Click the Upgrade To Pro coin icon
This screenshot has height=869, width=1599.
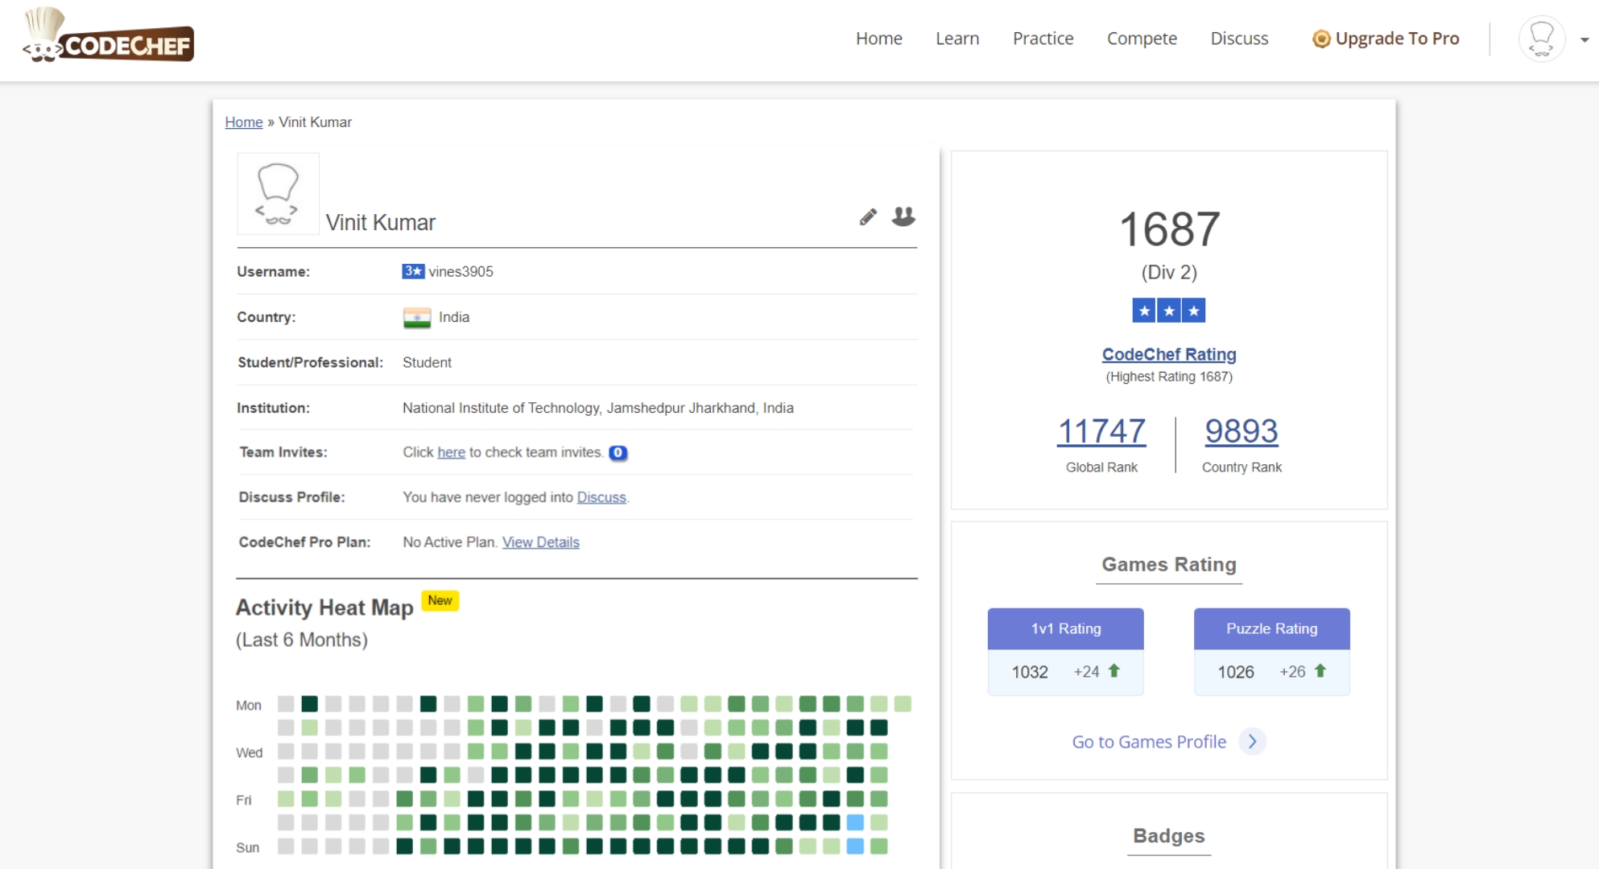click(x=1320, y=39)
